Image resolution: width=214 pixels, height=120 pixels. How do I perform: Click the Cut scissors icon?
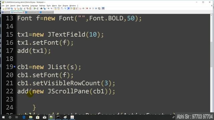click(24, 8)
